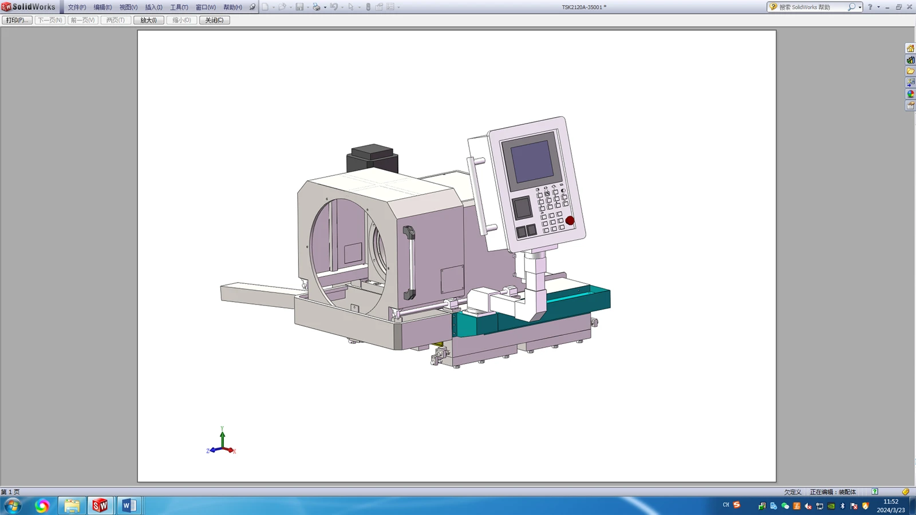Open the File Explorer folder panel
The height and width of the screenshot is (515, 916).
tap(910, 72)
